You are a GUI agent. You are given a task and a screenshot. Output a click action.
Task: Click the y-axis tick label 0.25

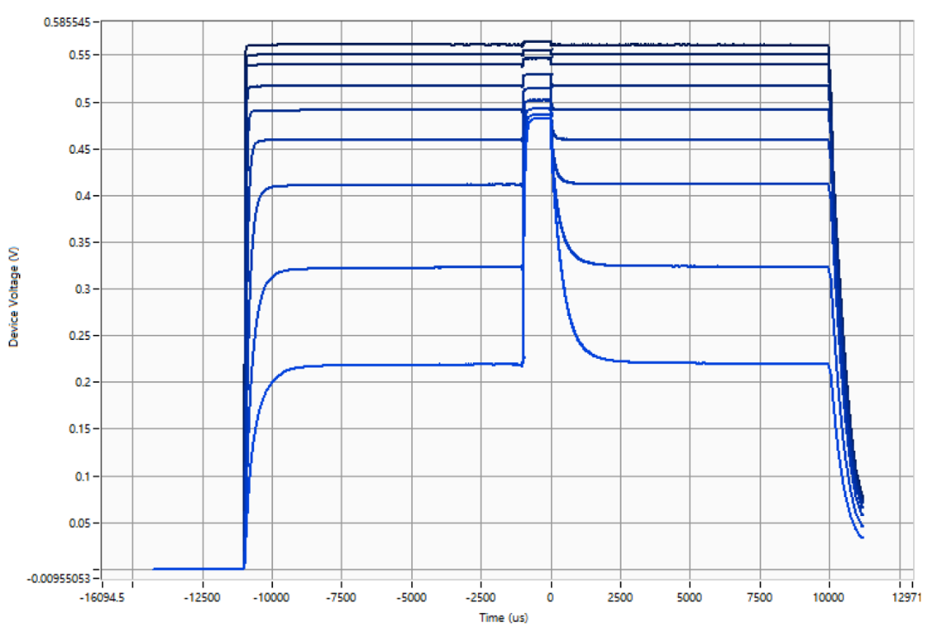click(x=81, y=336)
